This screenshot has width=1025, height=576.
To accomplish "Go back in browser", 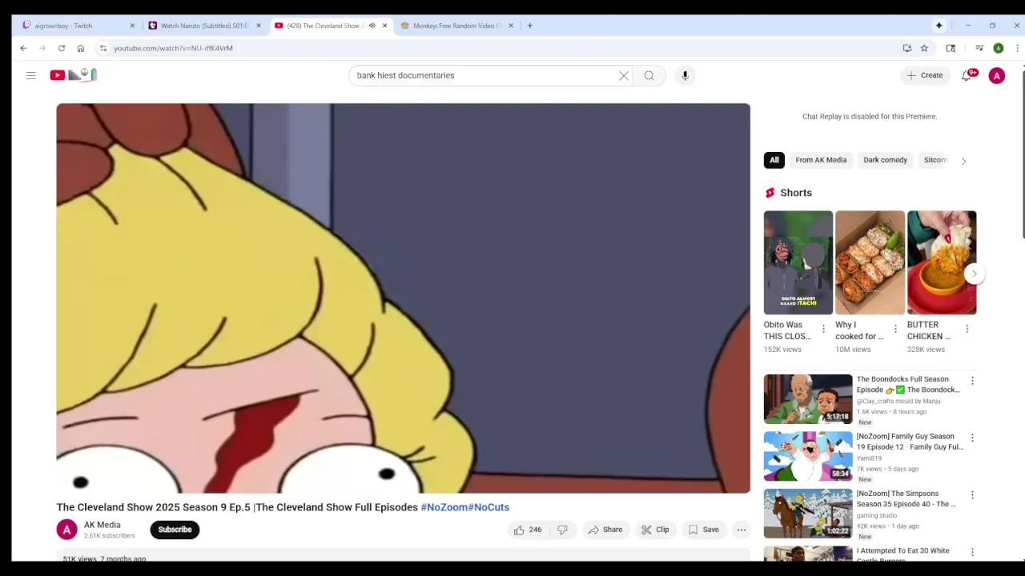I will click(23, 48).
